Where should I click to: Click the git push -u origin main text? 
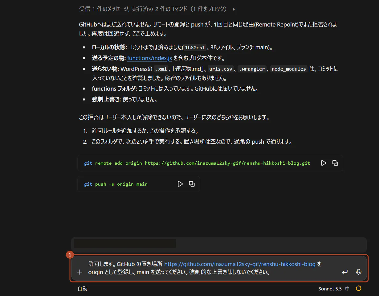click(x=116, y=184)
